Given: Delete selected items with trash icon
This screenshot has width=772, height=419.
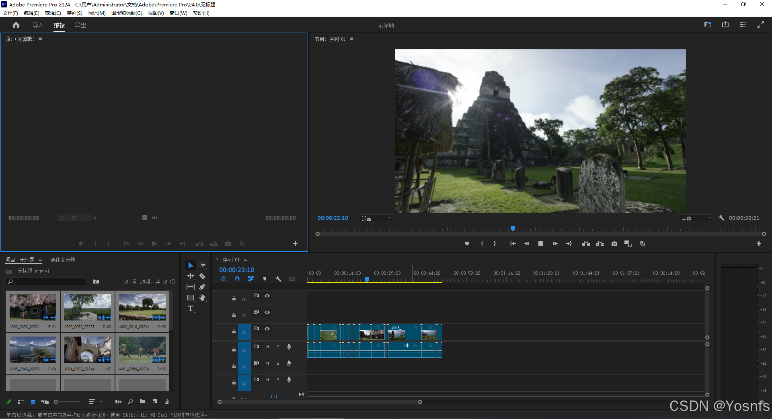Looking at the screenshot, I should [x=166, y=402].
